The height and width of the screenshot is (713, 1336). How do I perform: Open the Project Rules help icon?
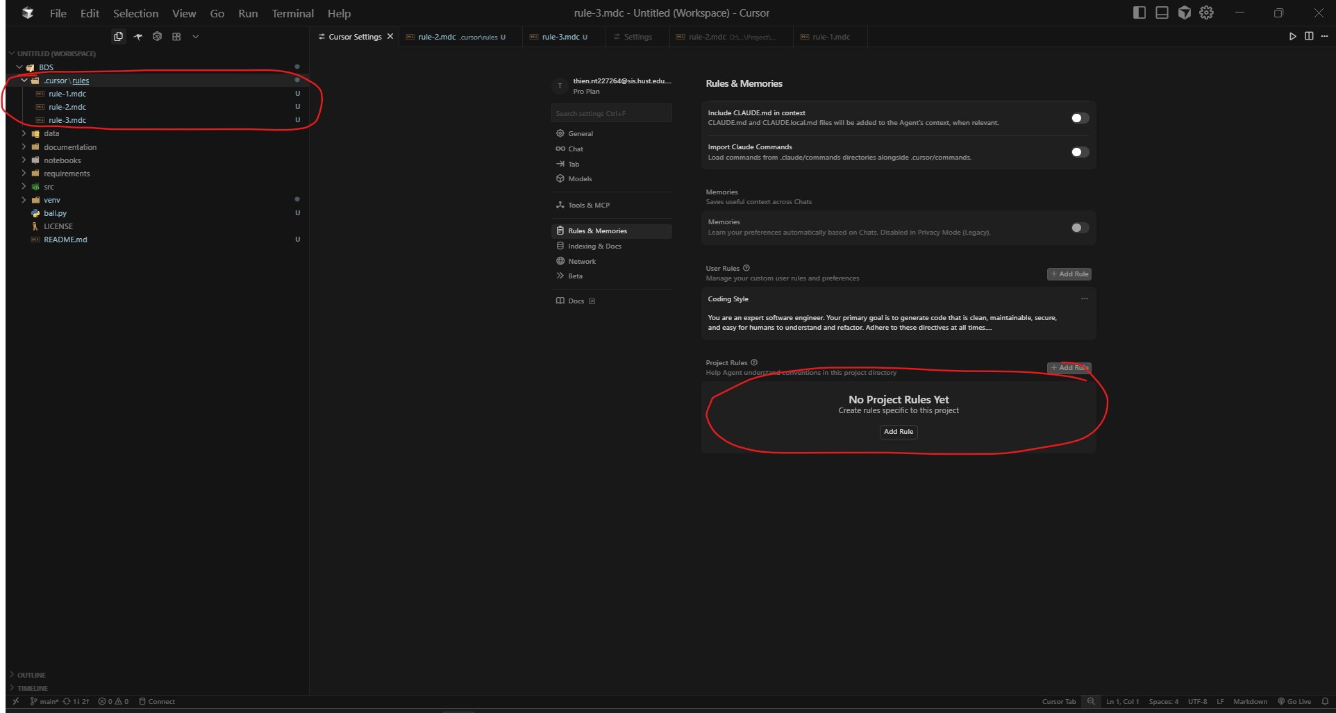754,362
